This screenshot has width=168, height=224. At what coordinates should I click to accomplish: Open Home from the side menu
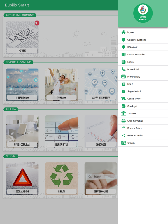pyautogui.click(x=143, y=32)
